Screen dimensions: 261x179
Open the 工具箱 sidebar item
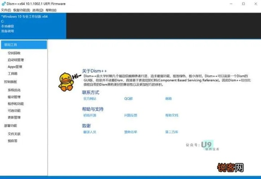click(x=13, y=73)
